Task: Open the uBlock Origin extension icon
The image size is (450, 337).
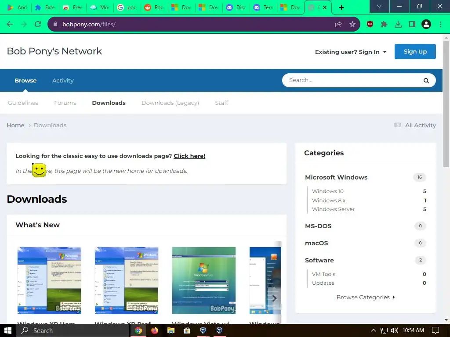Action: click(370, 25)
